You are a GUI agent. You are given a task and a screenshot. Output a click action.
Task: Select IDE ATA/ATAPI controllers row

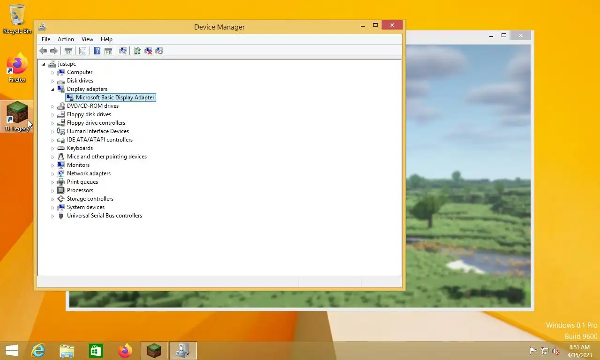pyautogui.click(x=99, y=140)
